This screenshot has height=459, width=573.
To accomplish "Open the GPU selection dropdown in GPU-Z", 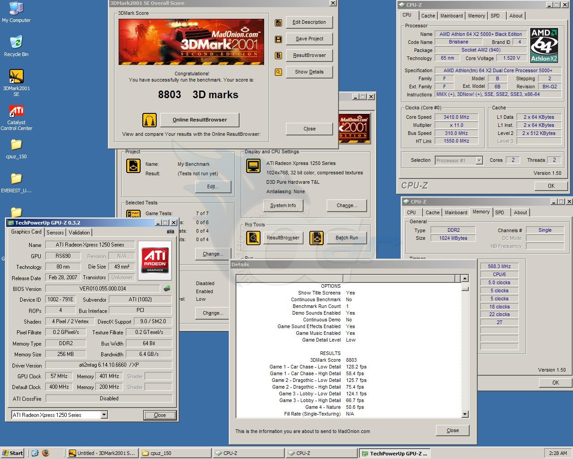I will (104, 415).
